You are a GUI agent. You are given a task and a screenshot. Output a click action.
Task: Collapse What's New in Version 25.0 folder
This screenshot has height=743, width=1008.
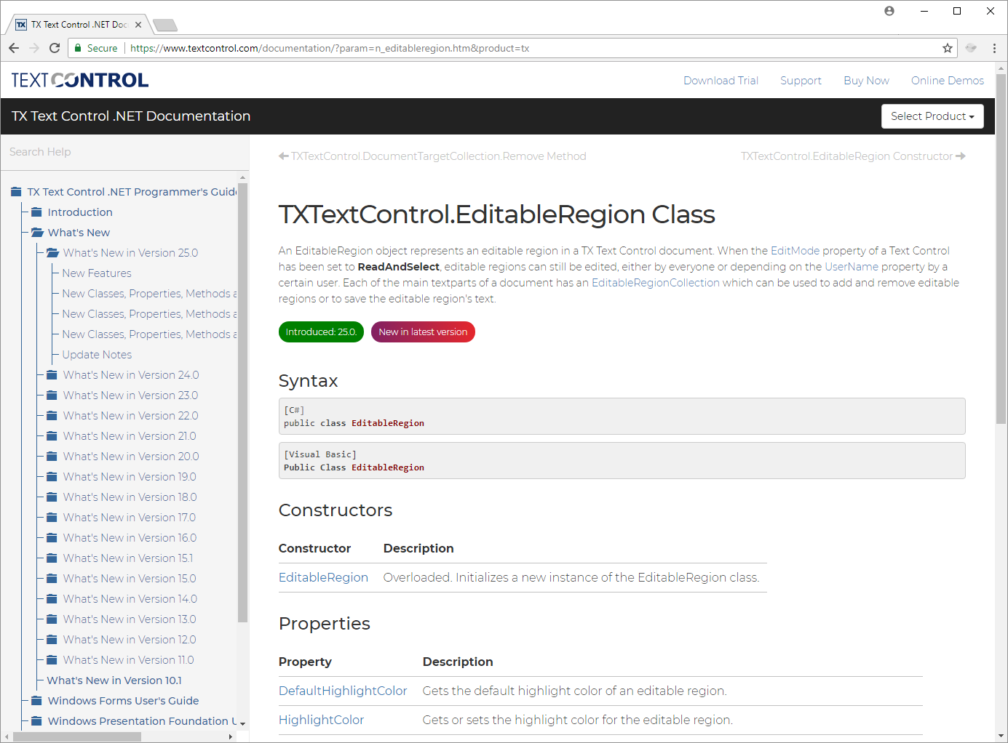[x=52, y=253]
